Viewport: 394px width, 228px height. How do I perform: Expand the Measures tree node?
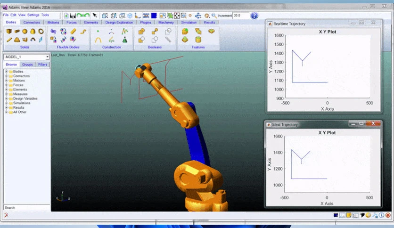tap(6, 94)
